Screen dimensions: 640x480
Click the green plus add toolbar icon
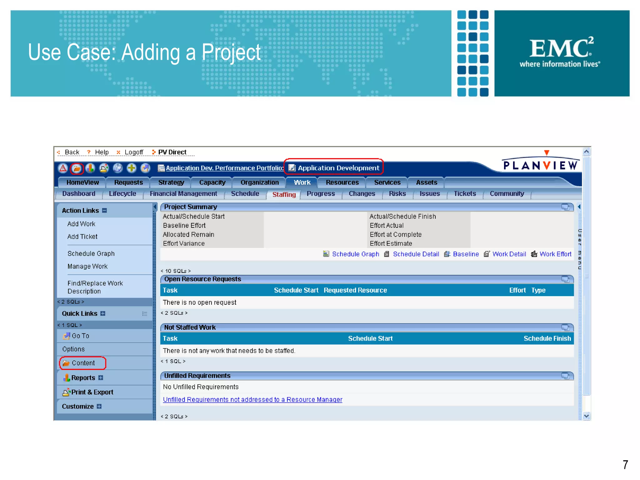[132, 168]
